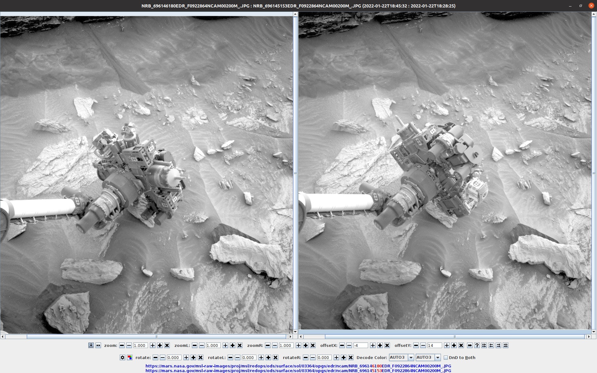The width and height of the screenshot is (597, 373).
Task: Decrease rotateL with the bold minus button
Action: pyautogui.click(x=230, y=357)
